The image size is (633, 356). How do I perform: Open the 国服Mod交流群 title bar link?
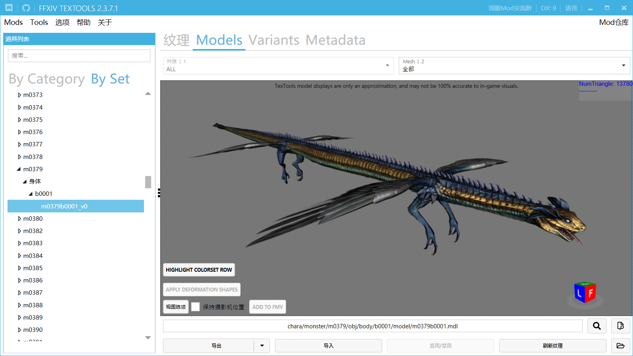(510, 8)
